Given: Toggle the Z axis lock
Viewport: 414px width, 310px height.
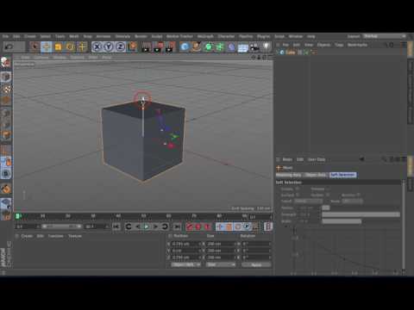Looking at the screenshot, I should tap(120, 46).
